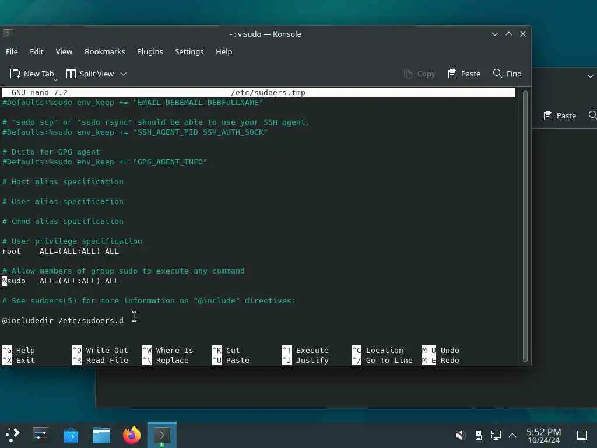Click the '%sudo ALL=(ALL:ALL) ALL' line
The height and width of the screenshot is (448, 597).
pos(61,281)
